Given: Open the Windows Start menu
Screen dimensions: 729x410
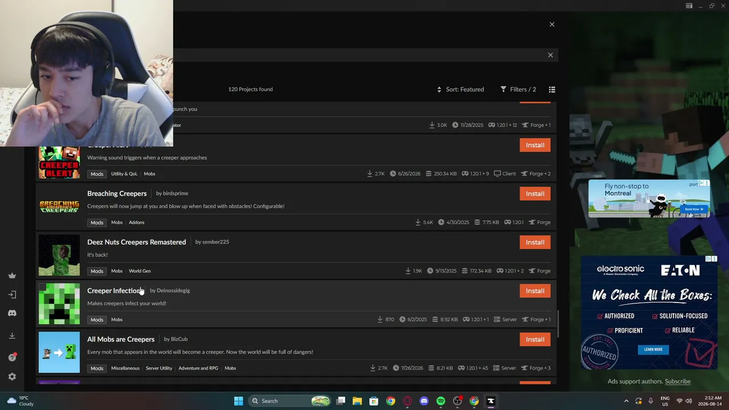Looking at the screenshot, I should (239, 401).
